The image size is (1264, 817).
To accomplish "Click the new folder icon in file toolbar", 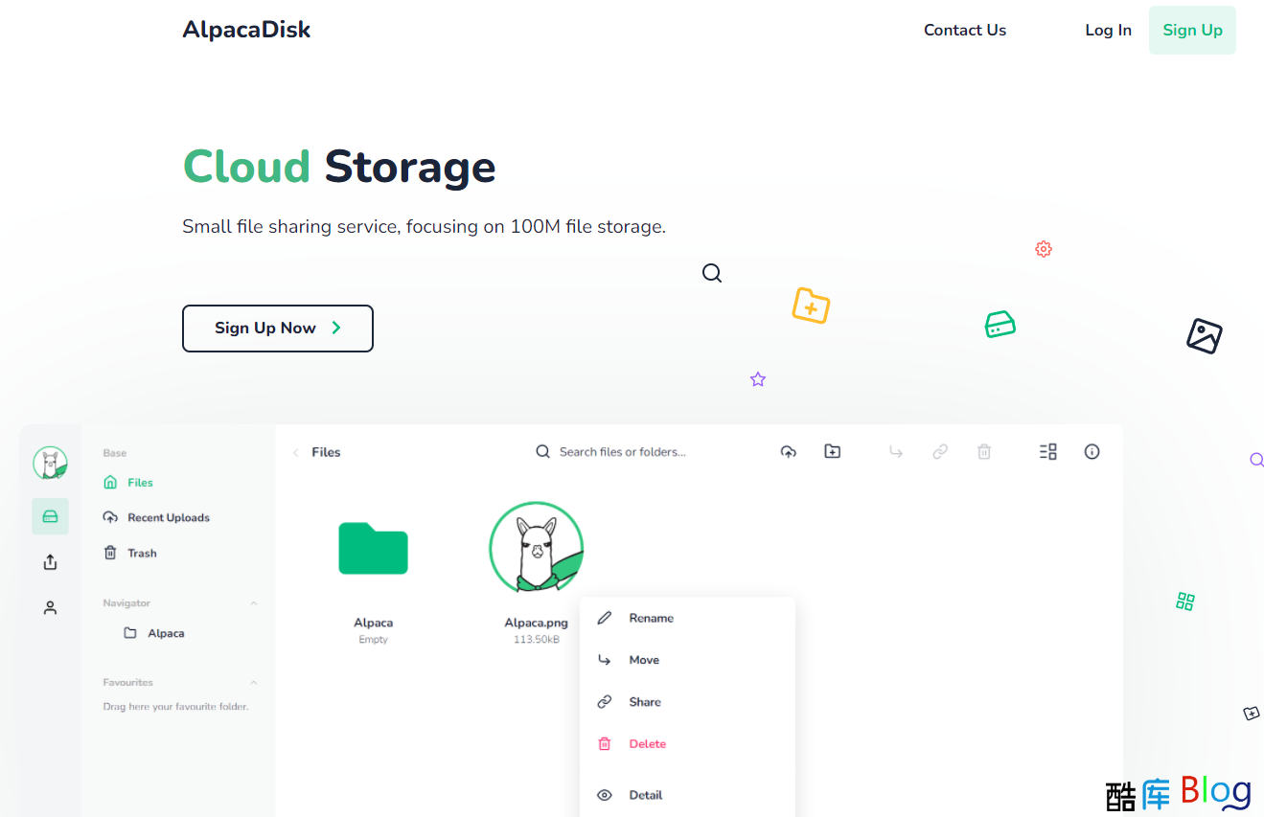I will point(832,451).
